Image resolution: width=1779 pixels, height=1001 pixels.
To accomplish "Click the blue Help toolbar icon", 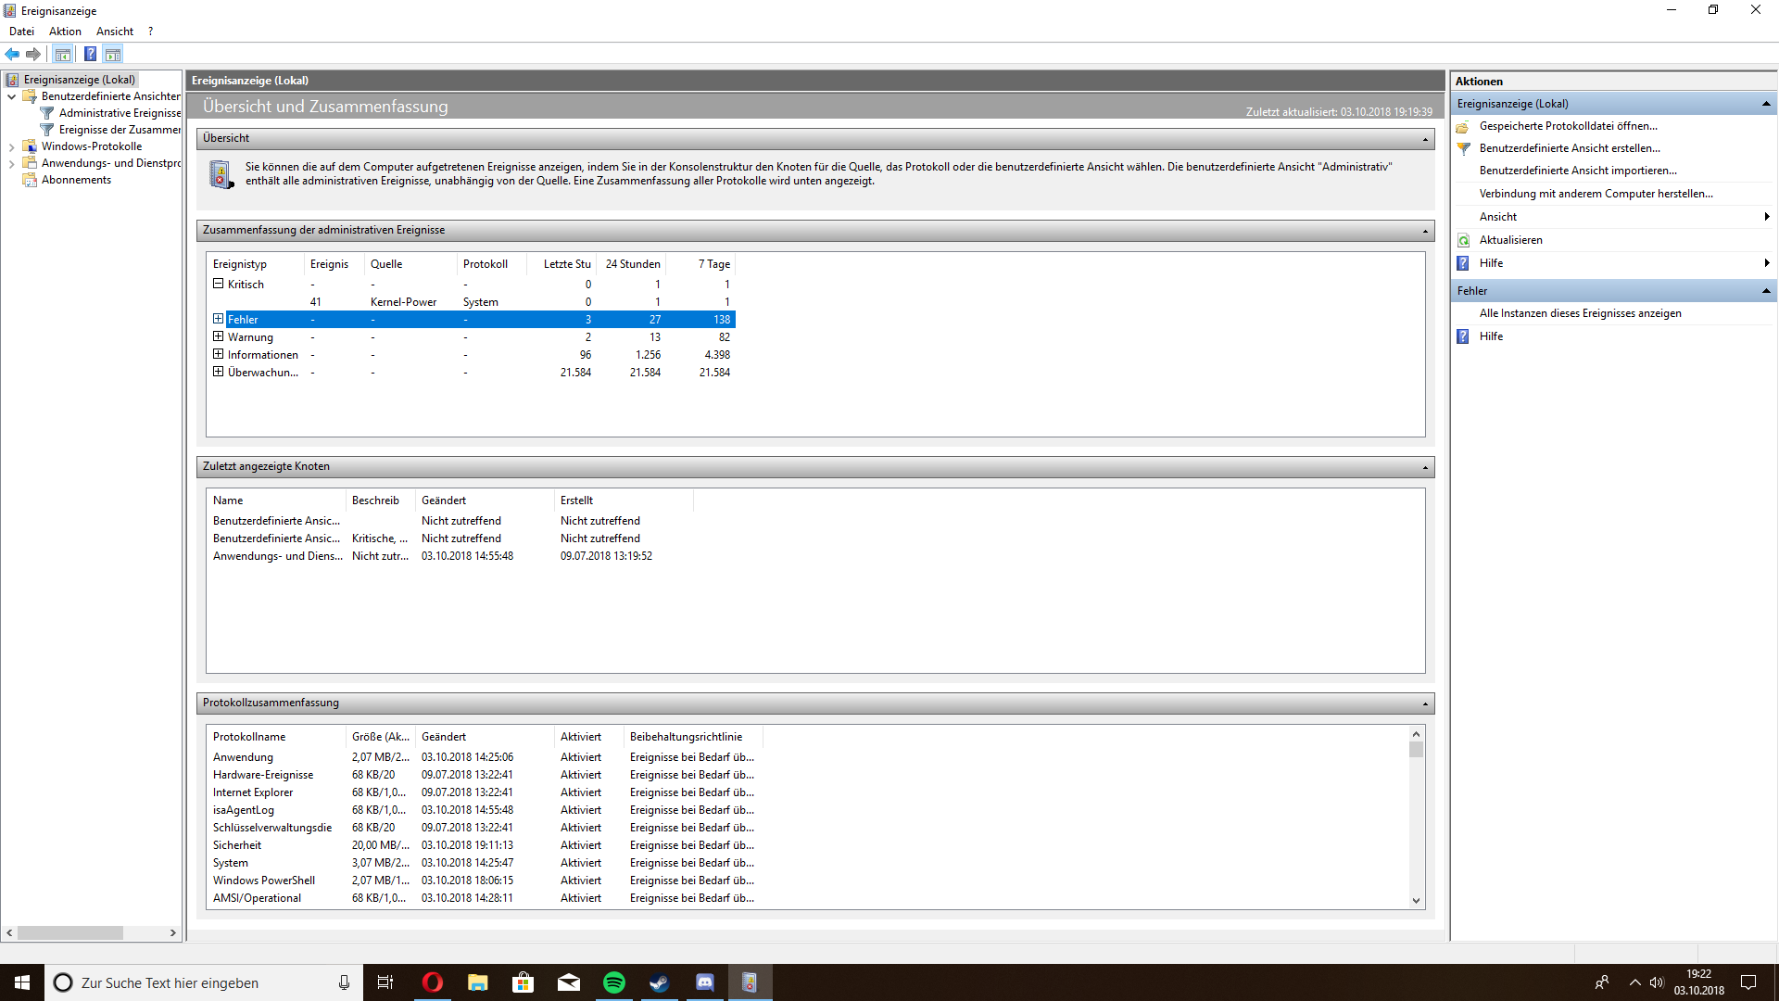I will 90,54.
